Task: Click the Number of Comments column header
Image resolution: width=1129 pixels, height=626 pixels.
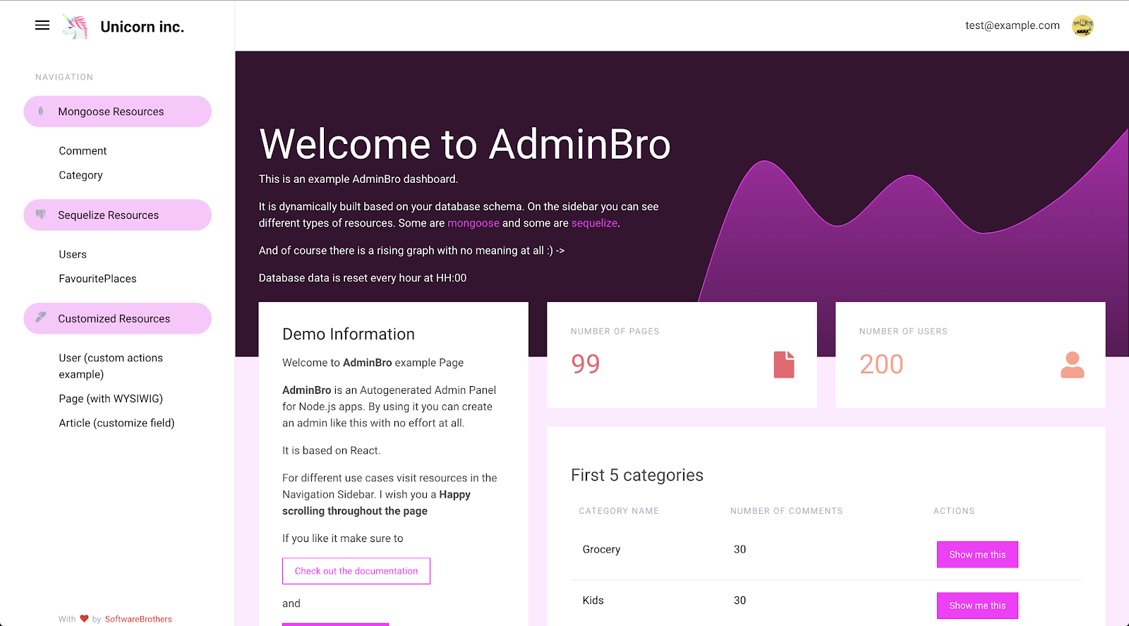Action: 786,511
